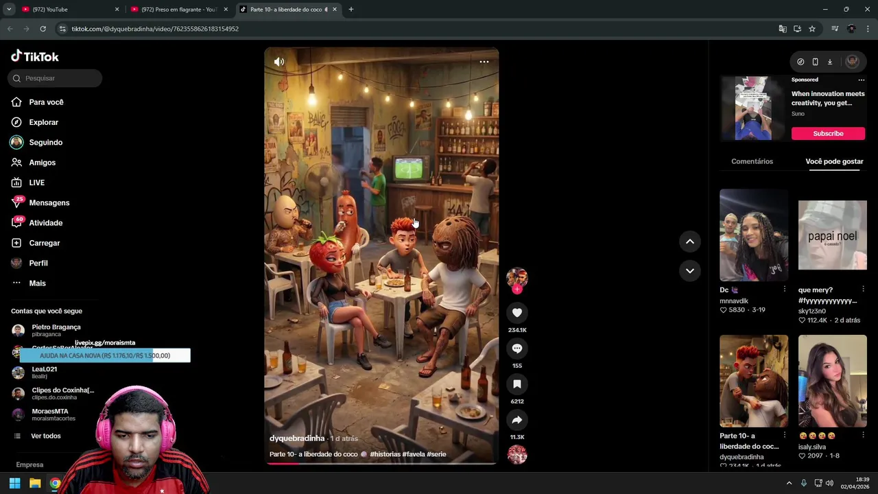Expand Ver todos followed accounts
Viewport: 878px width, 494px height.
tap(45, 436)
